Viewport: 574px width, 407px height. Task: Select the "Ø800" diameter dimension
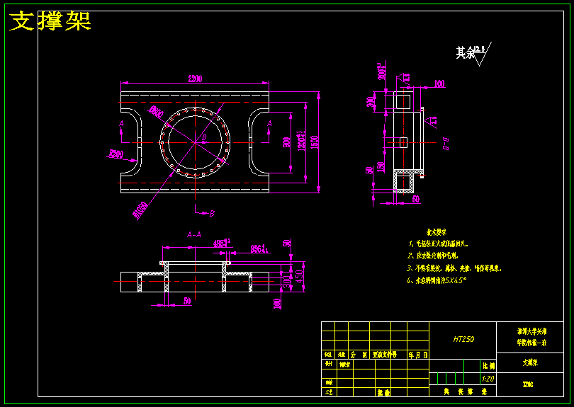point(157,112)
